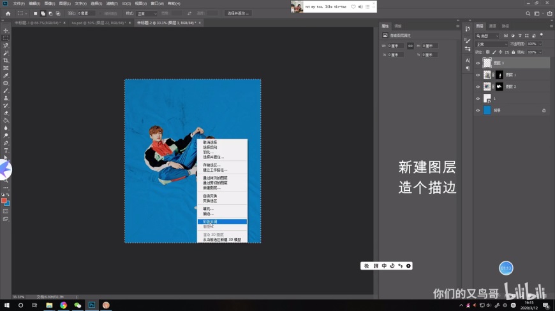Select the Lasso tool
The height and width of the screenshot is (311, 555).
tap(6, 46)
